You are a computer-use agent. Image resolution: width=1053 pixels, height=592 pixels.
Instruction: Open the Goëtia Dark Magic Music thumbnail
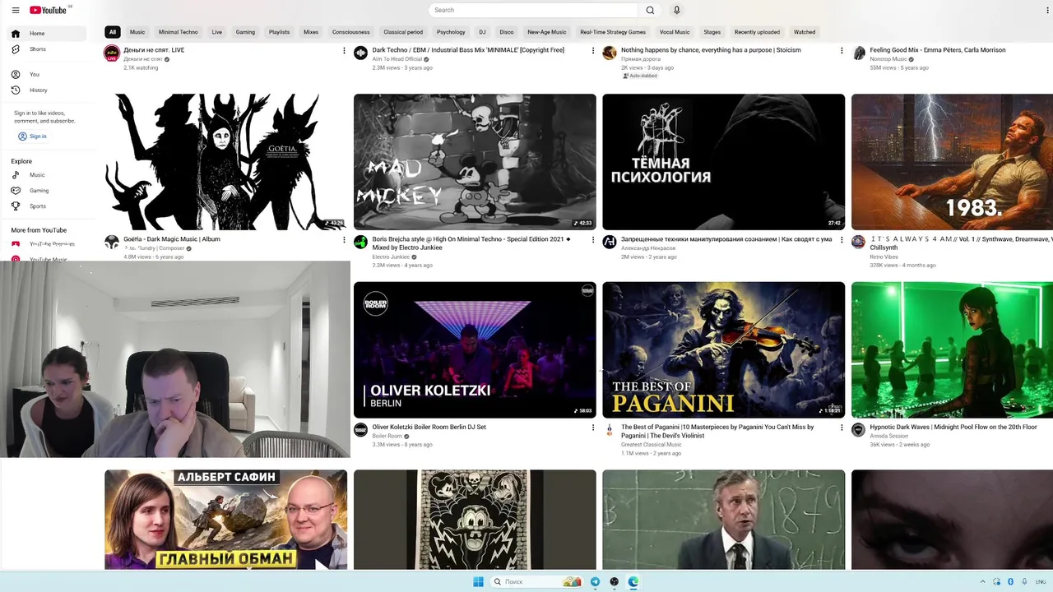click(225, 162)
